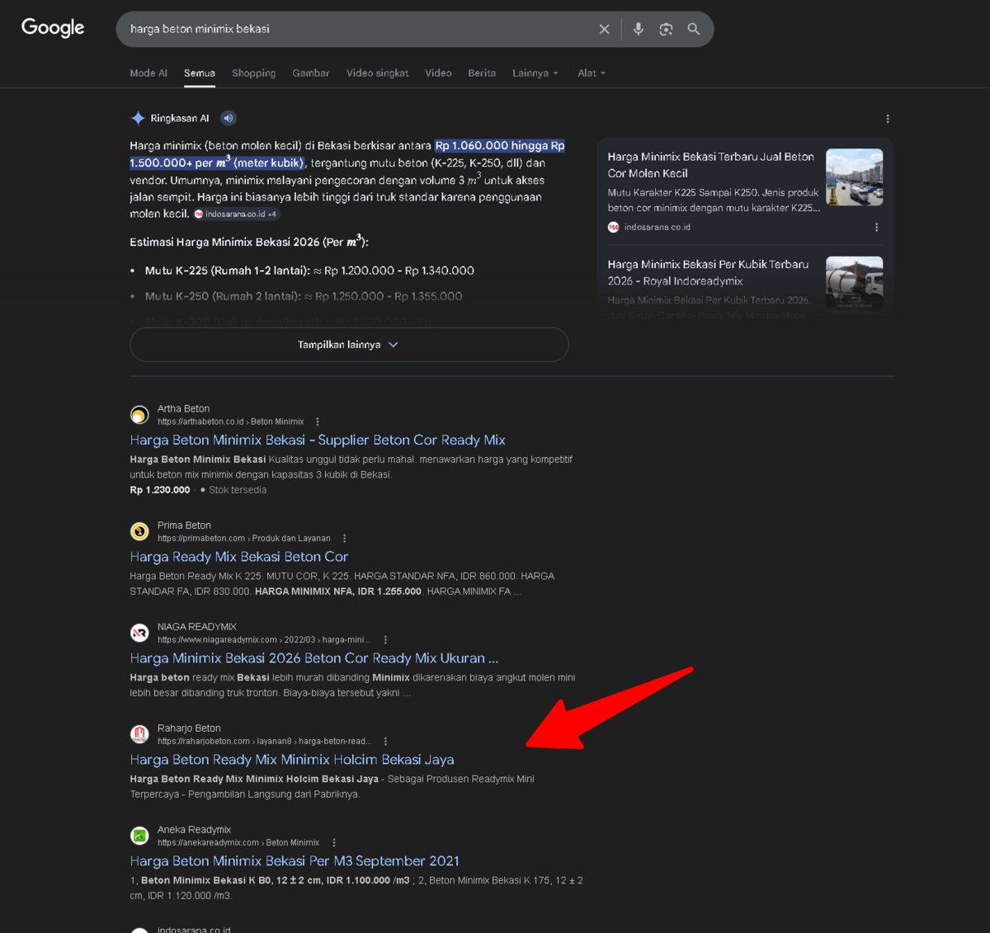990x933 pixels.
Task: Open options for Artha Beton result
Action: [318, 422]
